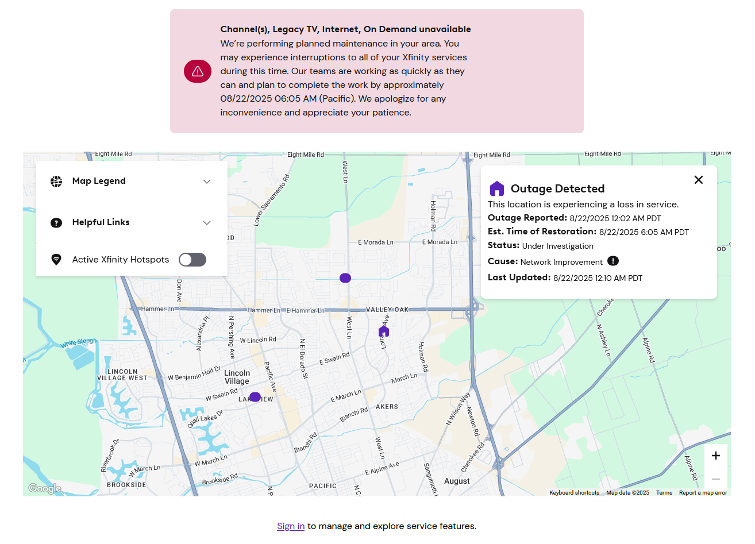Toggle Active Xfinity Hotspots switch

(x=192, y=260)
